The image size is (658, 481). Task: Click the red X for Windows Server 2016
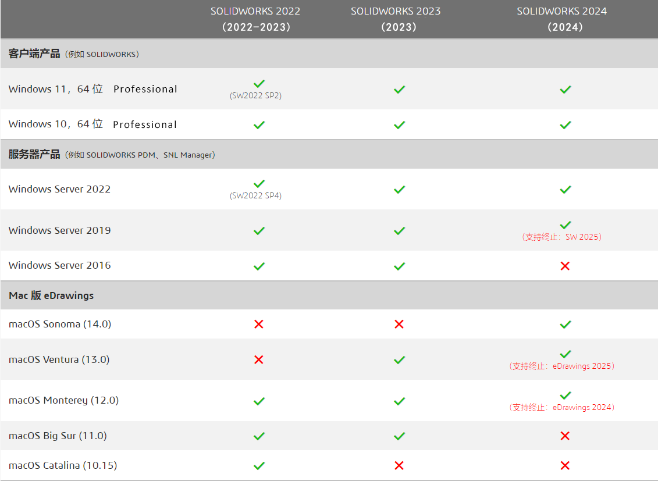564,266
